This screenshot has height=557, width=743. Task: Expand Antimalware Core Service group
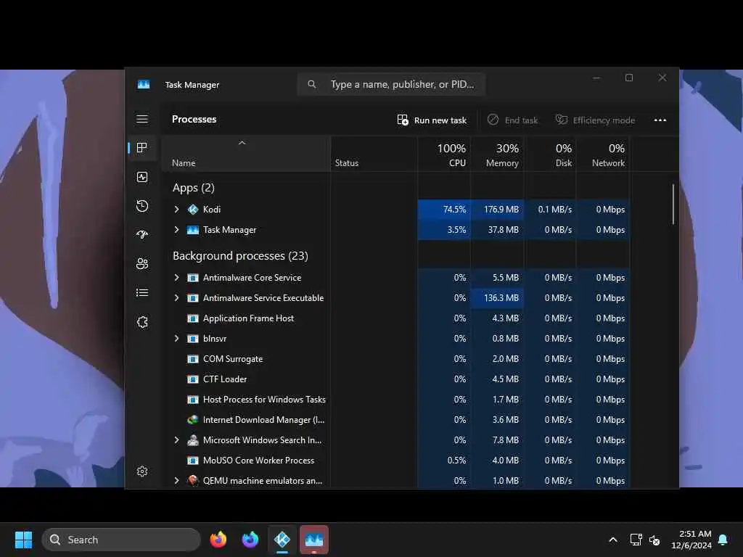(177, 278)
